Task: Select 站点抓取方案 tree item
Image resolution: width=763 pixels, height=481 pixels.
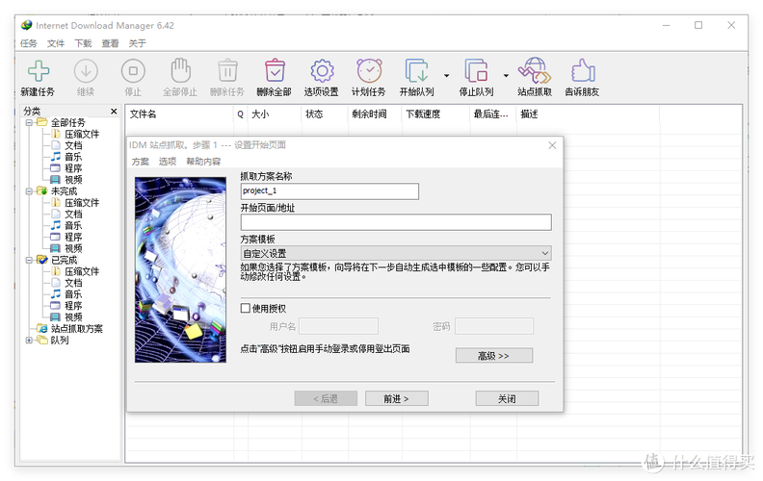Action: [x=76, y=329]
